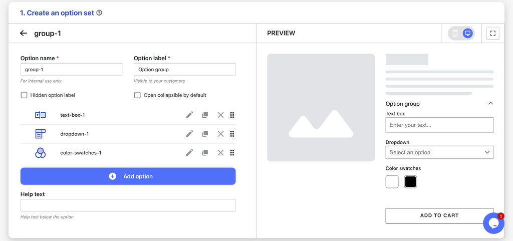Click the product image placeholder
This screenshot has height=241, width=513.
(x=321, y=108)
